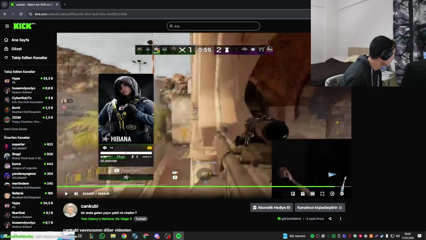Open the browser tab search dropdown
The image size is (426, 240).
(4, 4)
